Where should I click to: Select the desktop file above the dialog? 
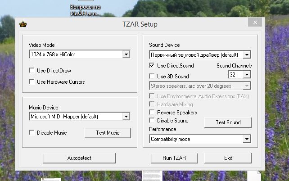coord(86,10)
